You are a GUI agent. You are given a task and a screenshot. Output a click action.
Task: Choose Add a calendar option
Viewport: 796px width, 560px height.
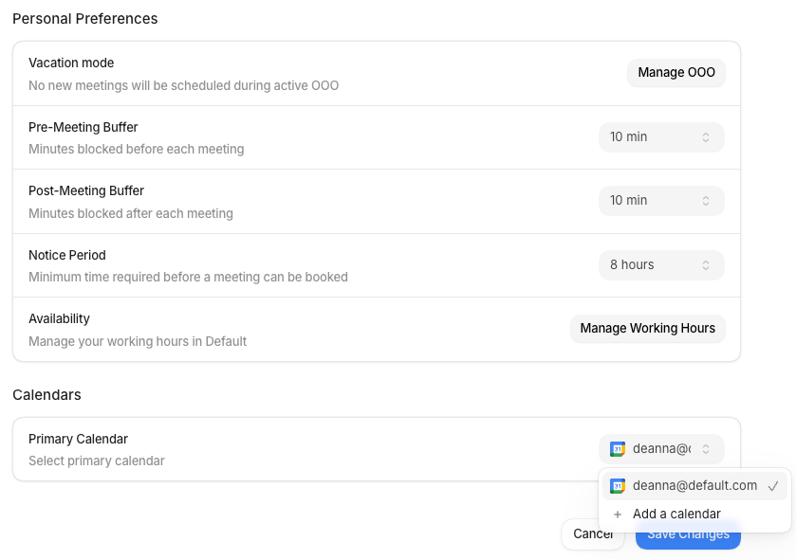[x=694, y=514]
